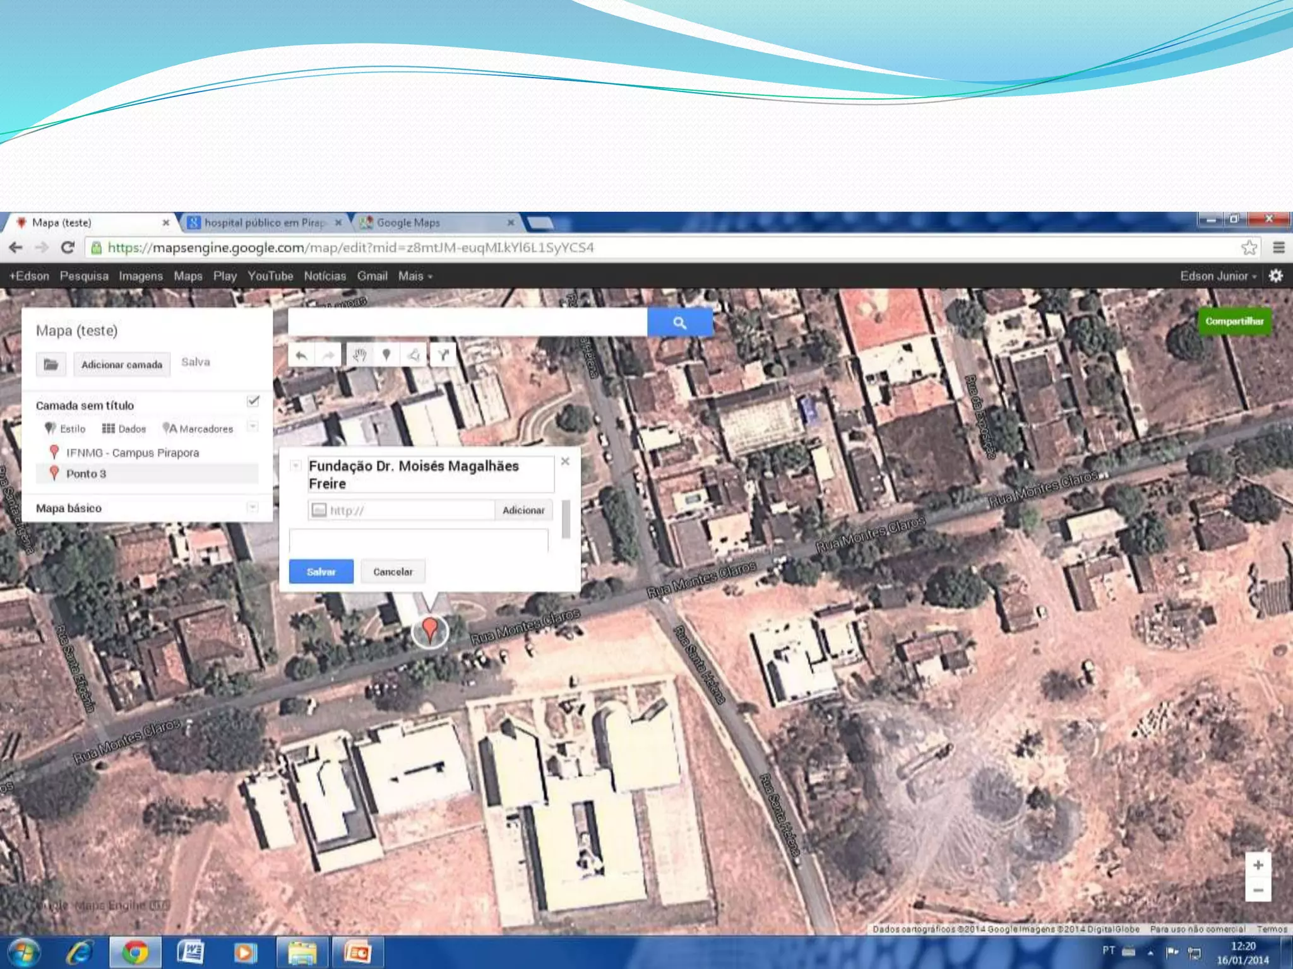
Task: Choose the add marker pin tool
Action: tap(386, 355)
